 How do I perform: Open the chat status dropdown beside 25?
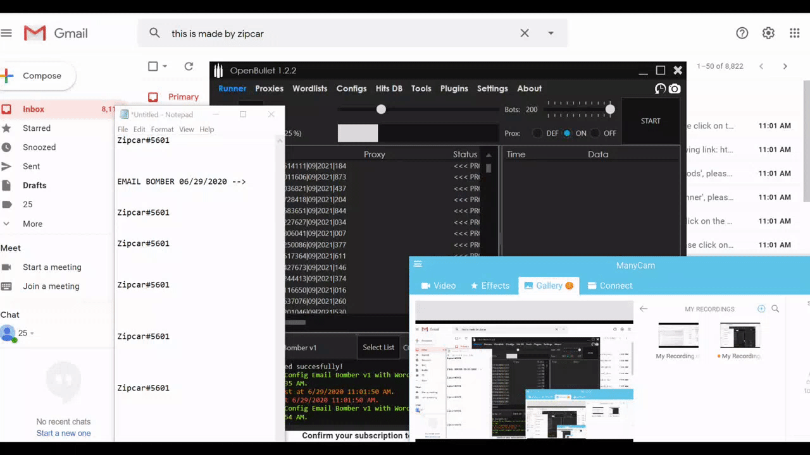coord(32,334)
